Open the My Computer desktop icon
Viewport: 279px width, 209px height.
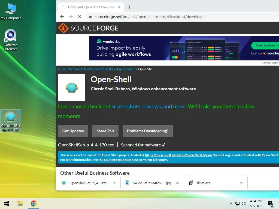(x=11, y=11)
